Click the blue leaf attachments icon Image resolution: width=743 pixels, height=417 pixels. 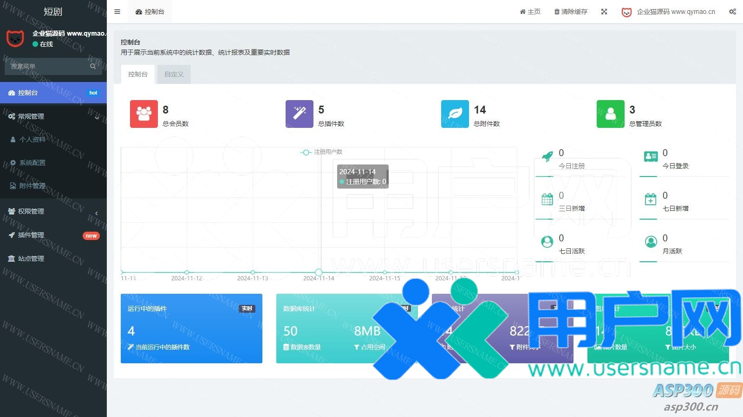click(x=455, y=114)
